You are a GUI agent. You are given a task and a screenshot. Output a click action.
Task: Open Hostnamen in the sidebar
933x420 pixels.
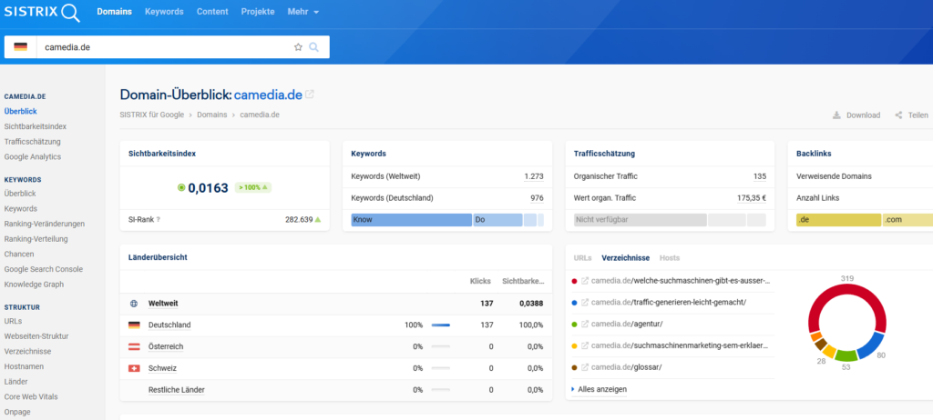(24, 366)
